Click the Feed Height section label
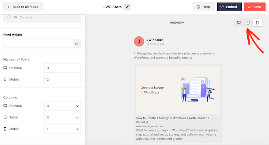 pyautogui.click(x=13, y=35)
